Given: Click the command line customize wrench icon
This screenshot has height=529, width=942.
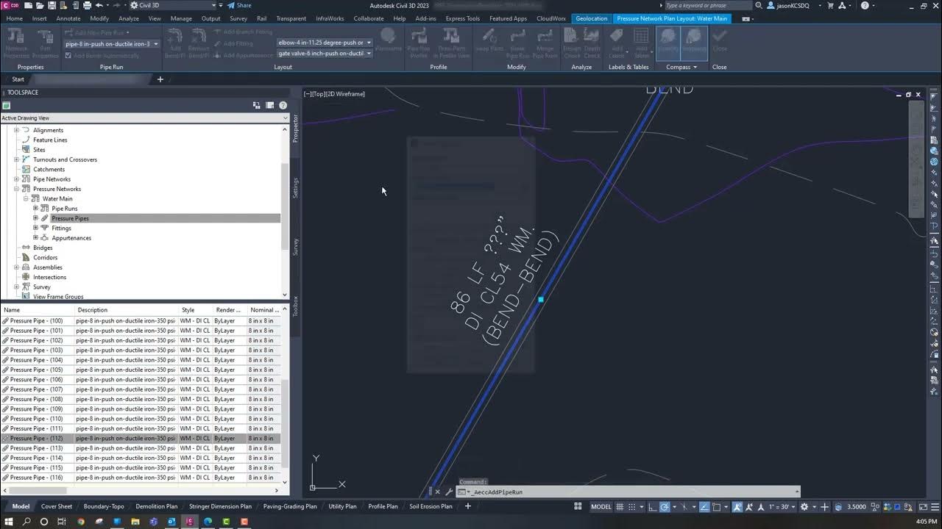Looking at the screenshot, I should pyautogui.click(x=449, y=492).
